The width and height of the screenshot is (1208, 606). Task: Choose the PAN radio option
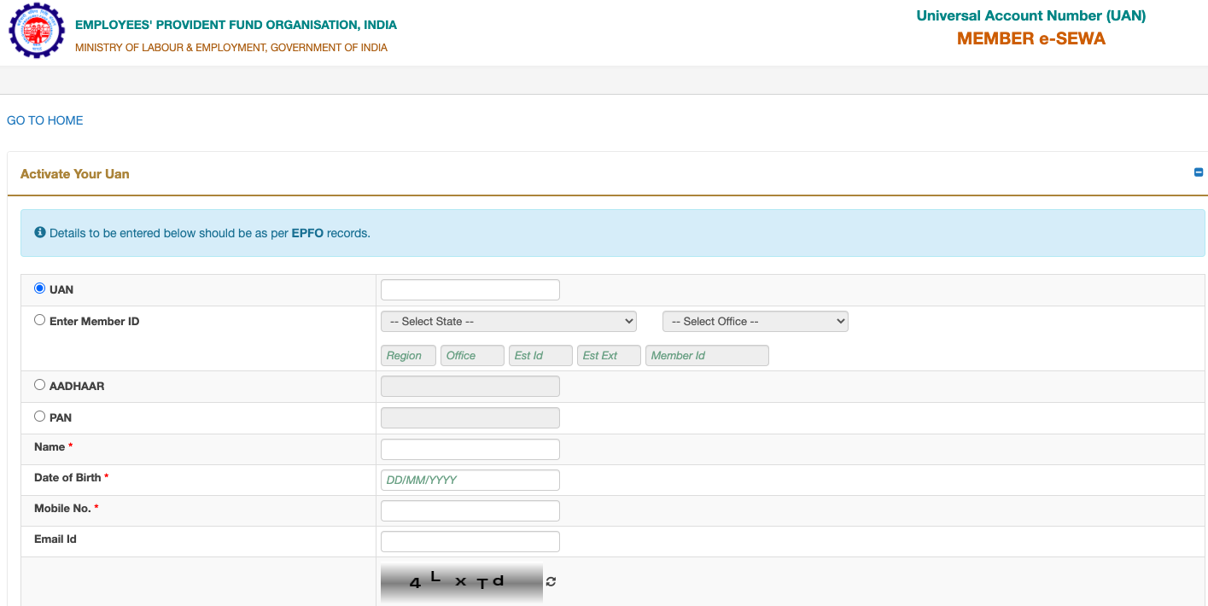click(39, 417)
